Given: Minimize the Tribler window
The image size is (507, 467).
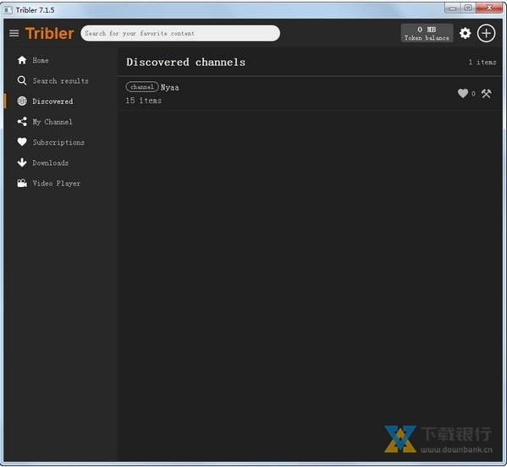Looking at the screenshot, I should (x=452, y=8).
